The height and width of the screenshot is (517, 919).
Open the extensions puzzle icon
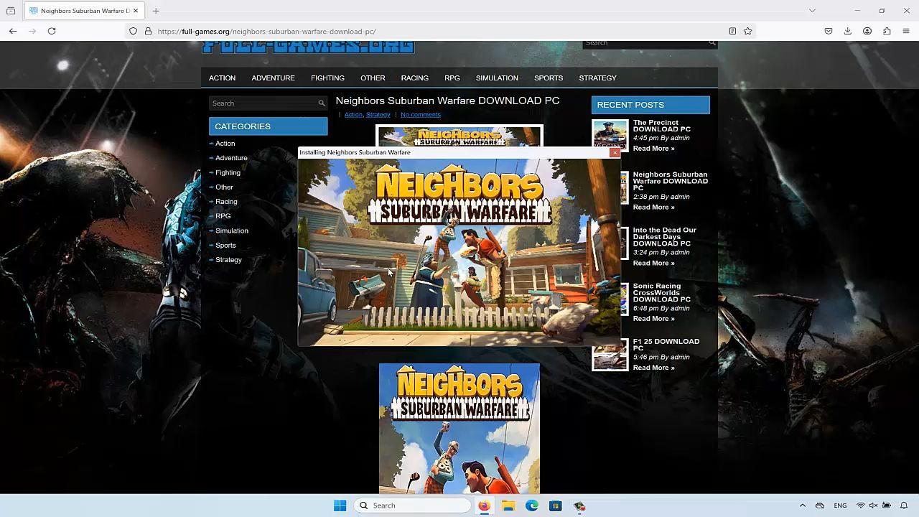click(887, 31)
